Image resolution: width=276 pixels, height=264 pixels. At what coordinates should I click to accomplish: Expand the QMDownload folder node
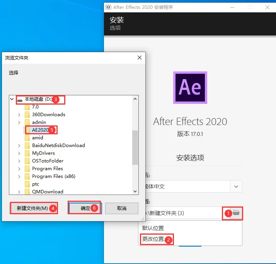tap(19, 192)
